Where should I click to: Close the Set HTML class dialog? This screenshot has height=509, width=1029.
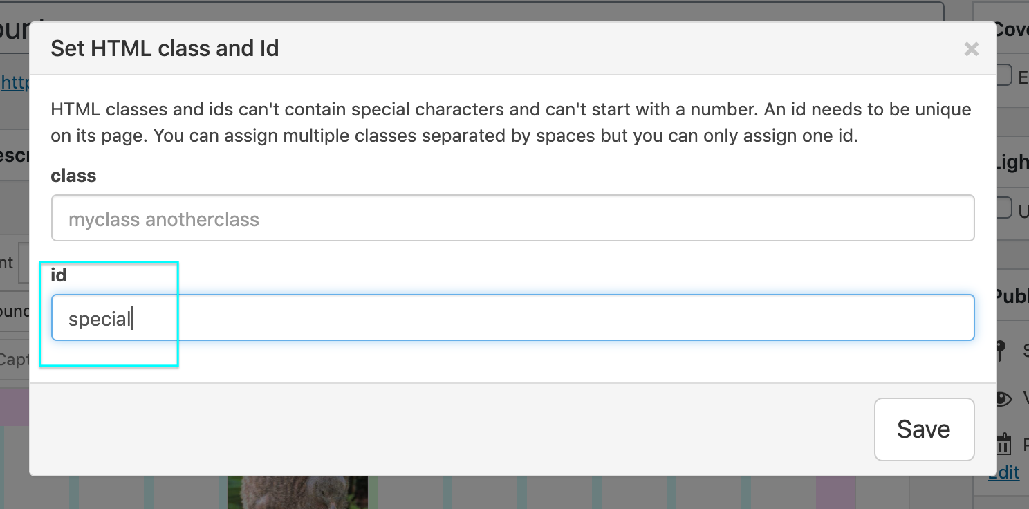pos(971,49)
